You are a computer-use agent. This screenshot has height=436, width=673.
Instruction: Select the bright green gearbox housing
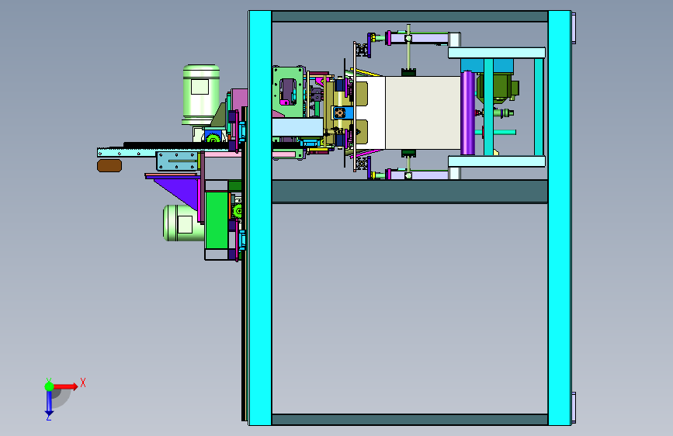(217, 220)
